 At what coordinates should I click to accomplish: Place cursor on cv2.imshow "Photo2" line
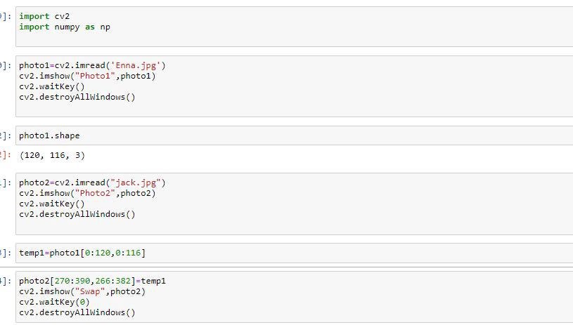pyautogui.click(x=87, y=193)
